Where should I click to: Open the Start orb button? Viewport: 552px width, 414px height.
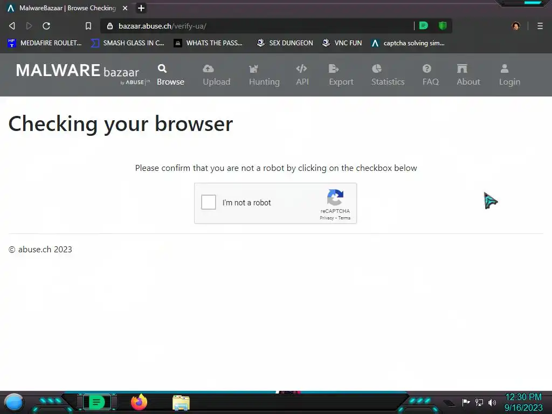click(x=14, y=402)
